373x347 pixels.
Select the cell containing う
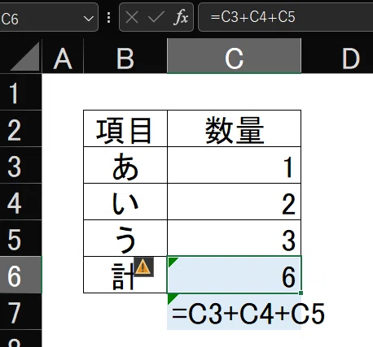click(125, 238)
